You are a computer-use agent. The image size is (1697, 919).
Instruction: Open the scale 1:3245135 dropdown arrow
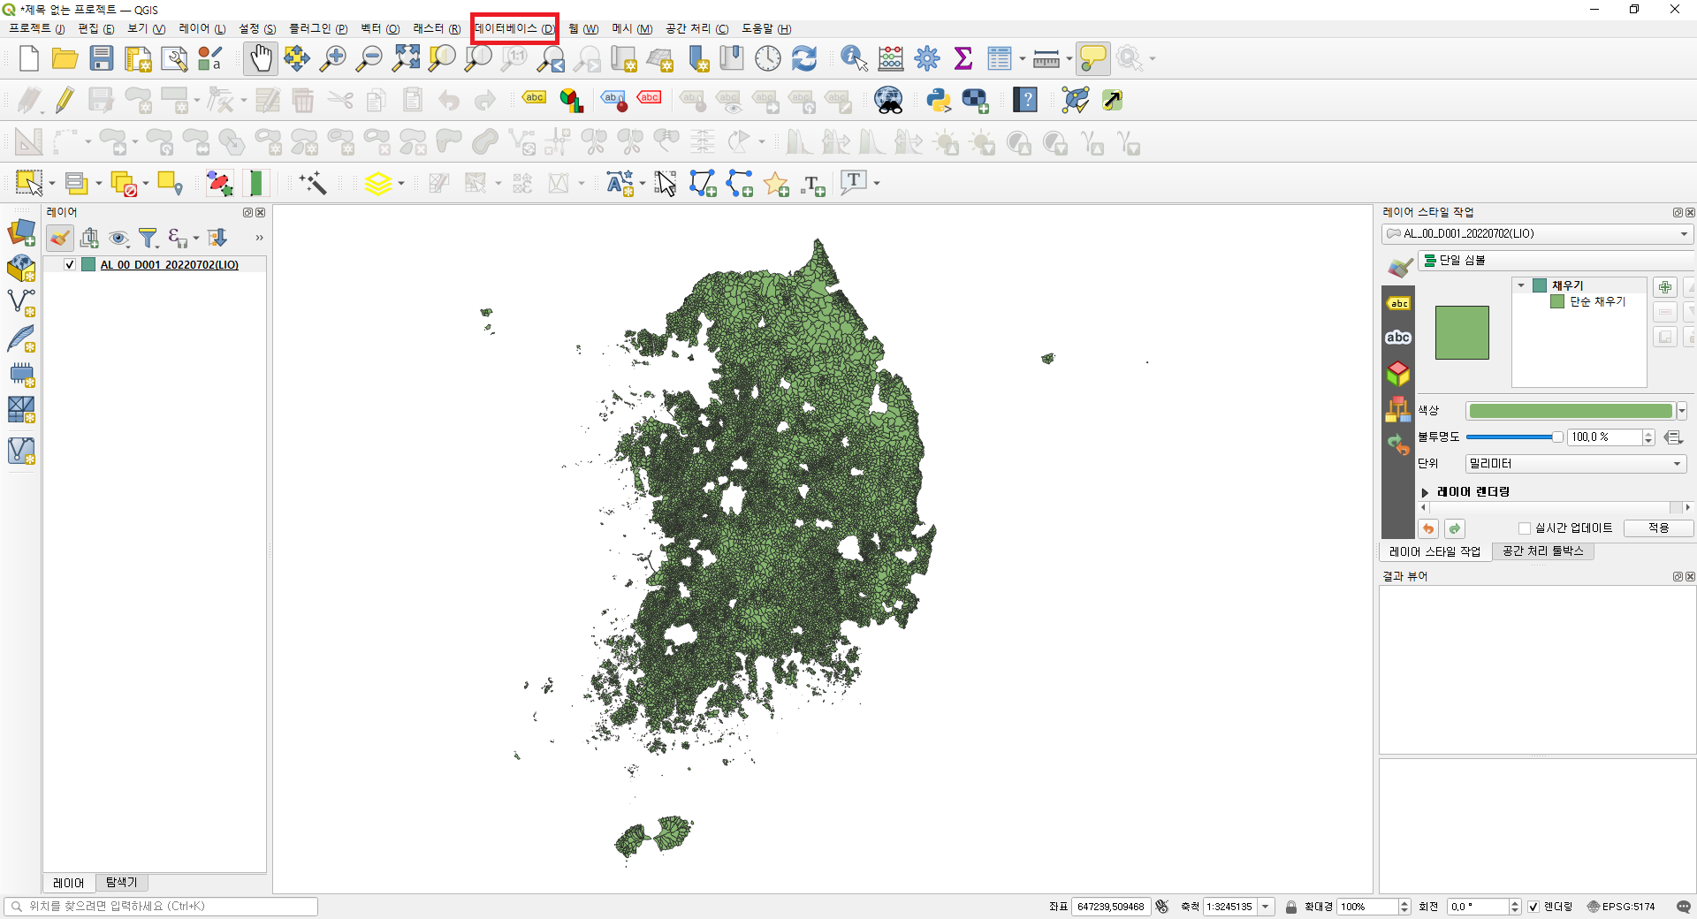pyautogui.click(x=1266, y=907)
